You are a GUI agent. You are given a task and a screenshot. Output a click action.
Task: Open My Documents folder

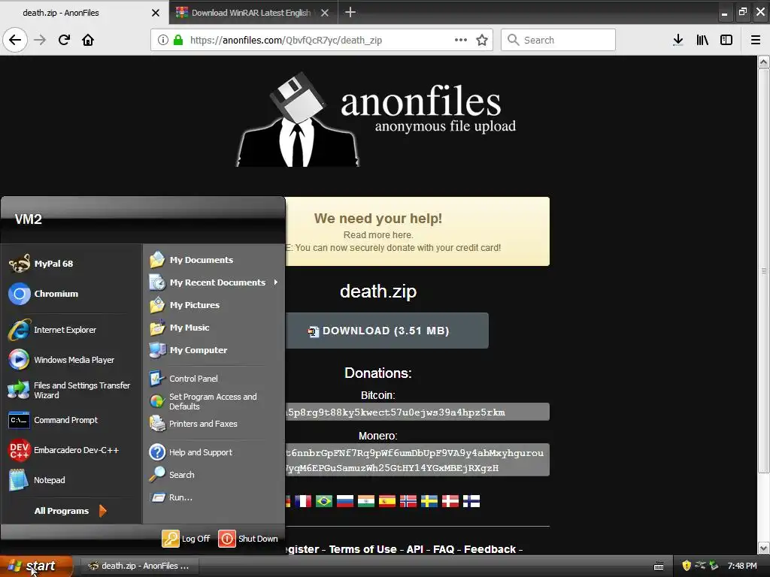[x=214, y=259]
